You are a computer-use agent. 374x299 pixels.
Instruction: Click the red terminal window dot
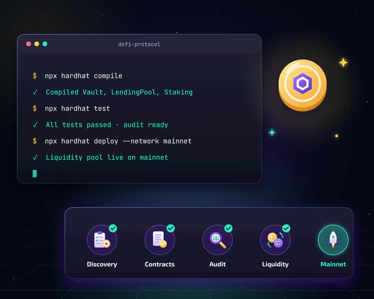click(x=29, y=44)
